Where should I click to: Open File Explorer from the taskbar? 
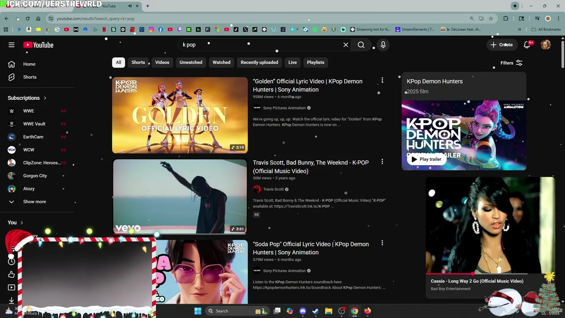coord(328,311)
